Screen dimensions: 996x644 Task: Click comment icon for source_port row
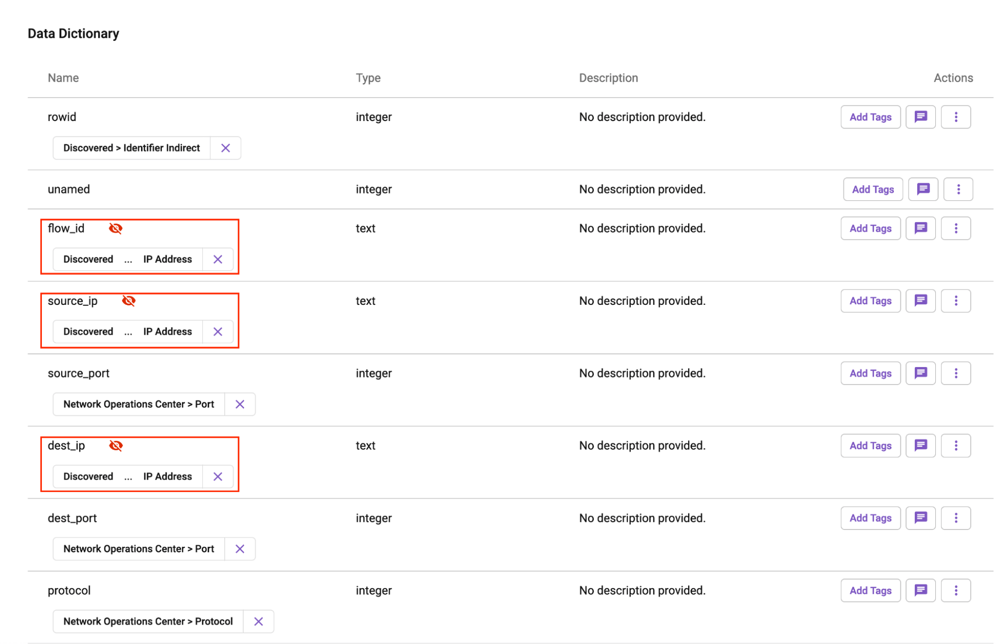click(x=920, y=373)
